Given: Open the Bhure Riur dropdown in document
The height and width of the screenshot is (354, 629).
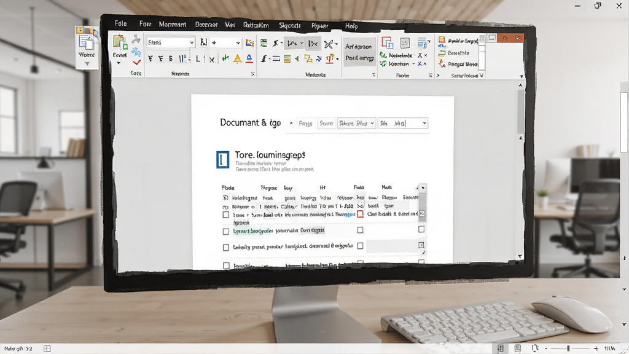Looking at the screenshot, I should [x=356, y=123].
